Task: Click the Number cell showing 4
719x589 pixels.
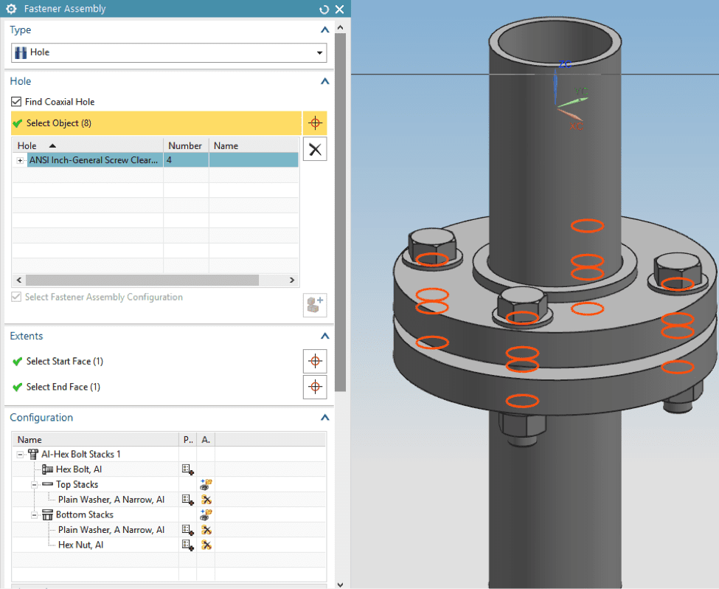Action: pos(186,159)
